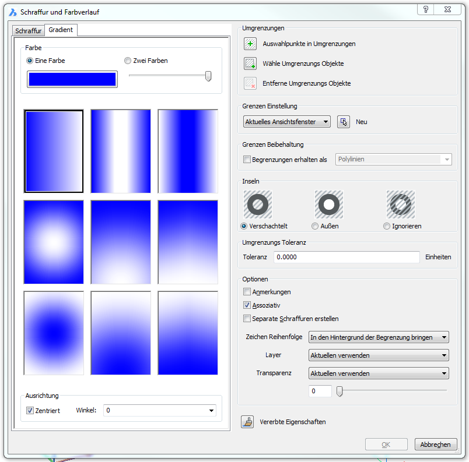Screen dimensions: 469x462
Task: Switch to the Schraffur tab
Action: 29,31
